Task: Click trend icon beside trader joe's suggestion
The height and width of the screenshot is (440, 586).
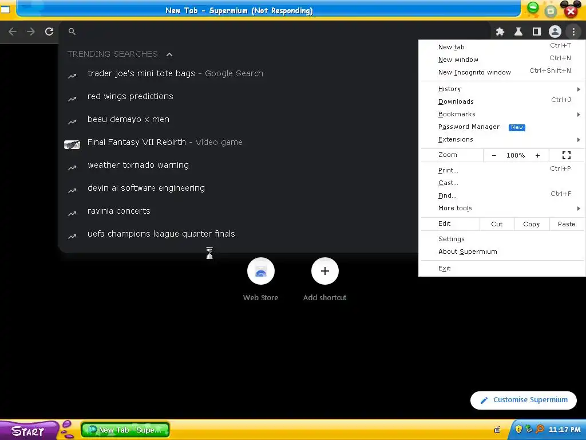Action: (x=72, y=76)
